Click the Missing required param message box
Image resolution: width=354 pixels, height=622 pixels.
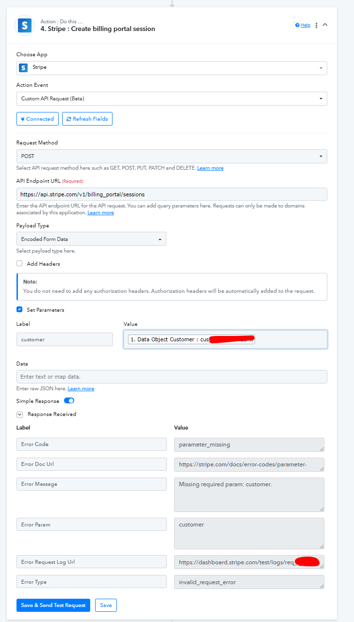point(249,494)
